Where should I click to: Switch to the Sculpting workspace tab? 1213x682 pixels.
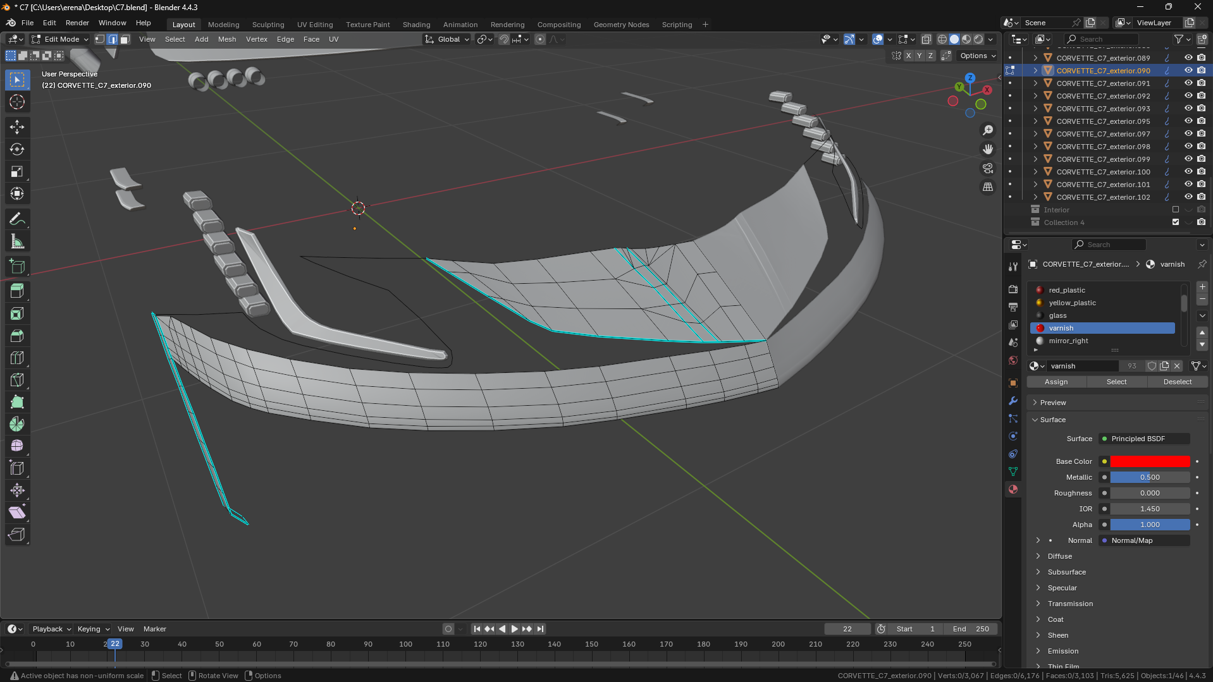(268, 25)
